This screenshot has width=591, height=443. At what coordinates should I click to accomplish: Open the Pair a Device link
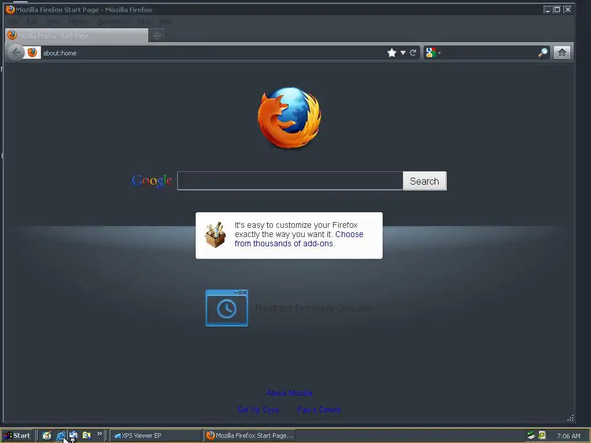[319, 410]
